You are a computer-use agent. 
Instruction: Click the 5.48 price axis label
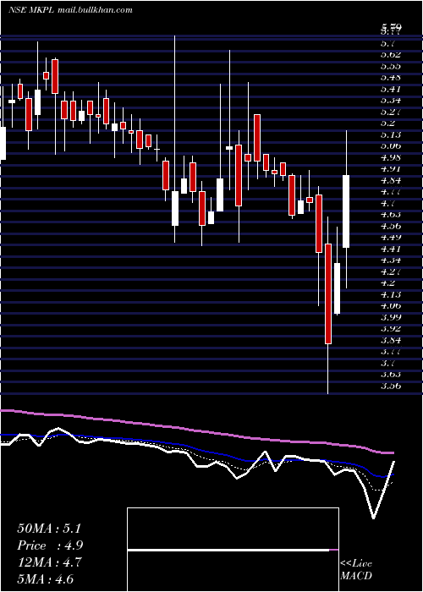pyautogui.click(x=391, y=78)
